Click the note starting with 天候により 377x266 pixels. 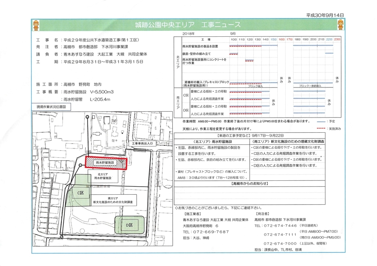pyautogui.click(x=217, y=129)
